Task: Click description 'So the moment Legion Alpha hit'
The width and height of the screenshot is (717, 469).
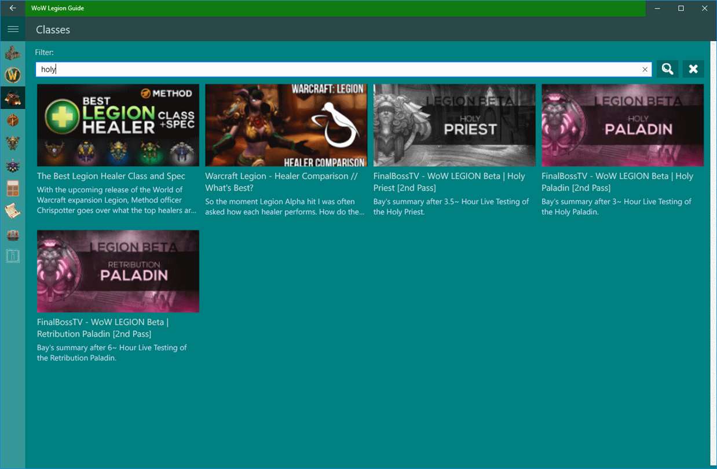Action: (x=285, y=207)
